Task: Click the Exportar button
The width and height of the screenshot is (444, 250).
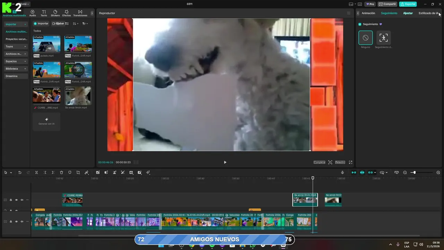Action: point(408,4)
